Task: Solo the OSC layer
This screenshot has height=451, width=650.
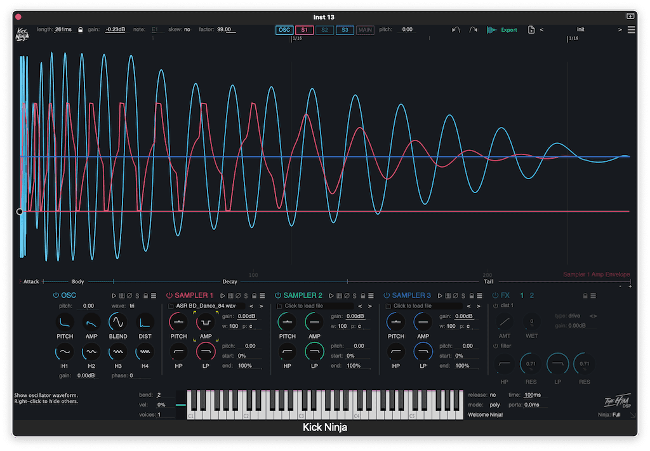Action: tap(137, 296)
